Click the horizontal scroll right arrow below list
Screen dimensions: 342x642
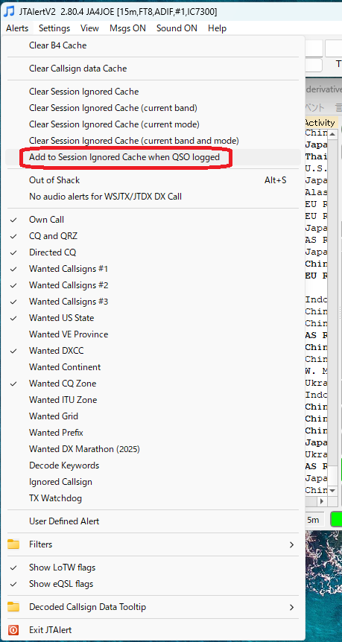pyautogui.click(x=323, y=500)
